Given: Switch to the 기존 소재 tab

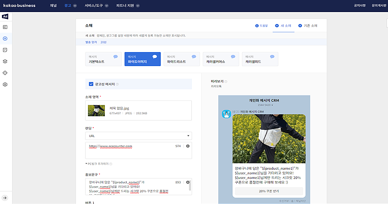Looking at the screenshot, I should [x=308, y=26].
